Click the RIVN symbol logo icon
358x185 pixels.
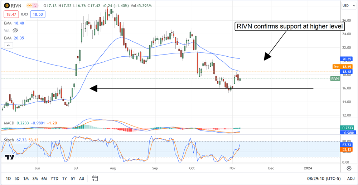(x=6, y=6)
